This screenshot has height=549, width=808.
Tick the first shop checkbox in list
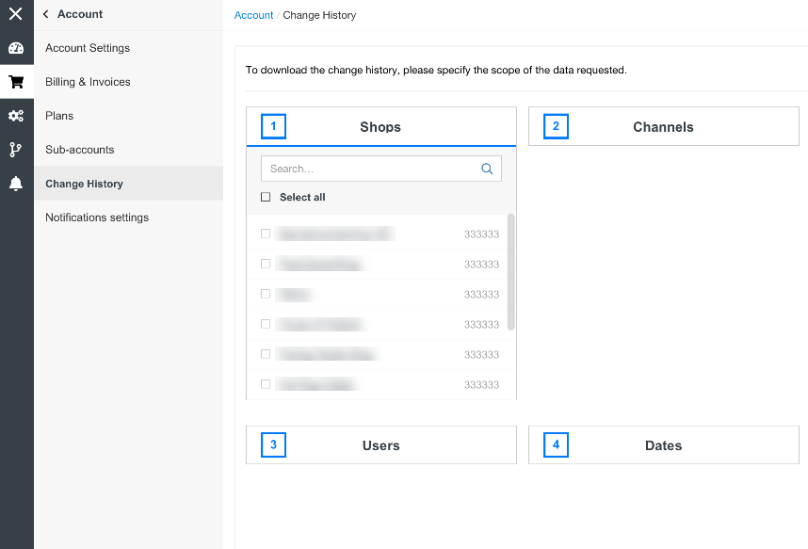[x=266, y=234]
